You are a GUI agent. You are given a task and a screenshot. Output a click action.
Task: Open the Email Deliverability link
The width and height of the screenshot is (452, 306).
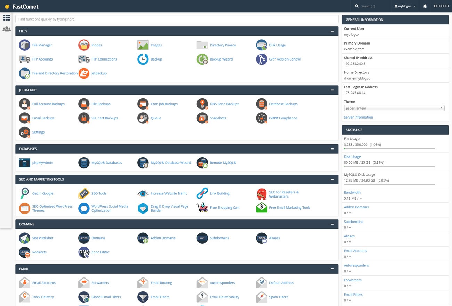click(225, 297)
